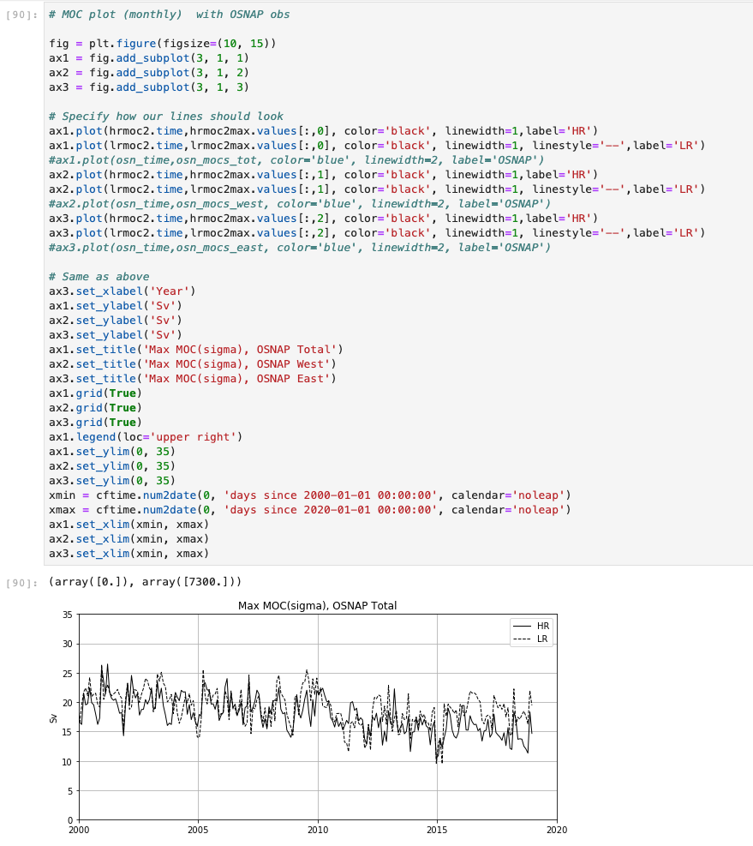Click the HR entry in the plot legend

[531, 626]
